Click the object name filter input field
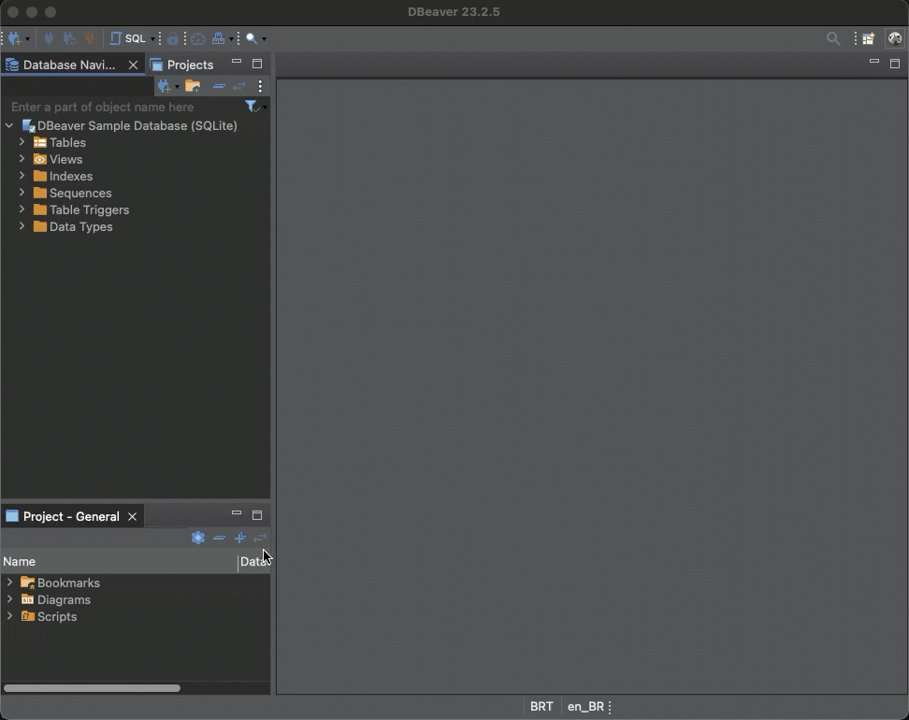 124,108
